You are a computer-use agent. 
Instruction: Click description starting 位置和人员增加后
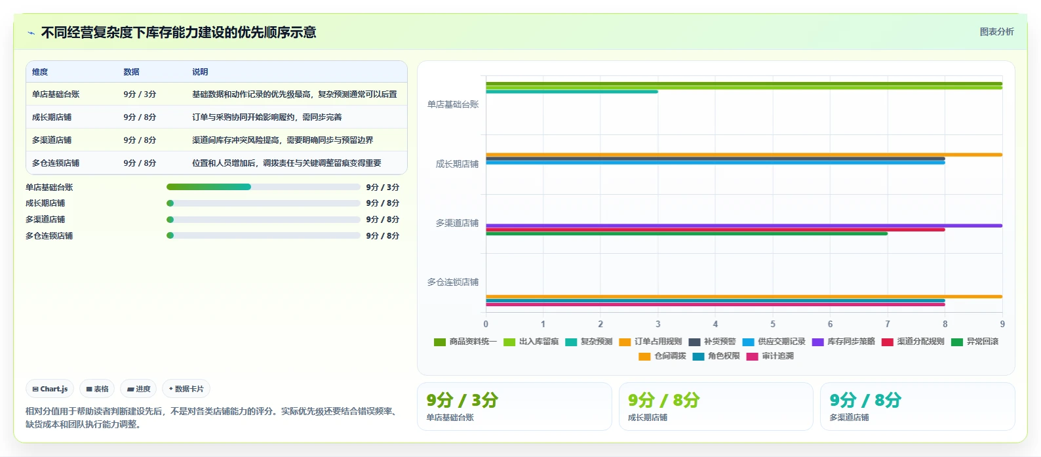tap(286, 163)
